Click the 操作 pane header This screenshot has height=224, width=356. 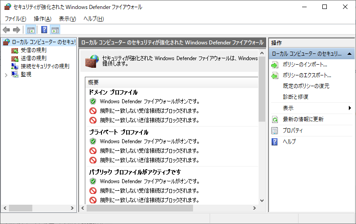tap(311, 43)
